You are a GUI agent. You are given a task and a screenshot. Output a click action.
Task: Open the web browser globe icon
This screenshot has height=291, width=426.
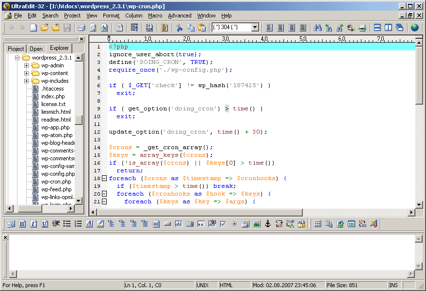[414, 28]
